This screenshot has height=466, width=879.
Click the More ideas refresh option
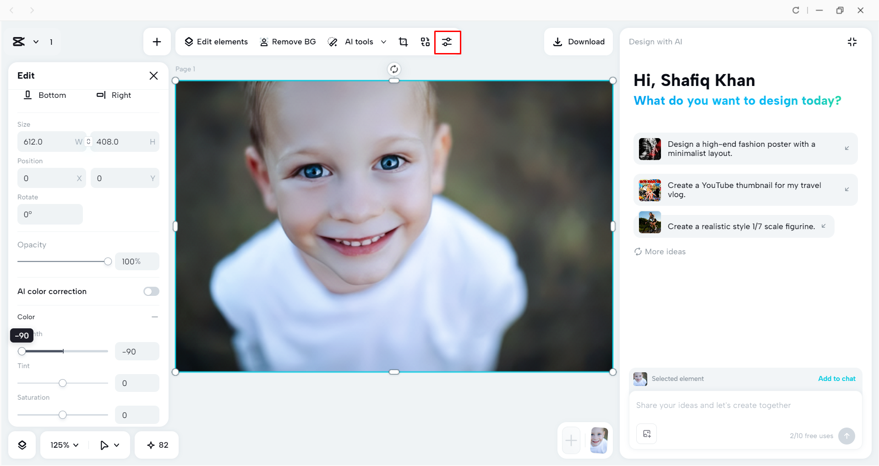pyautogui.click(x=659, y=251)
